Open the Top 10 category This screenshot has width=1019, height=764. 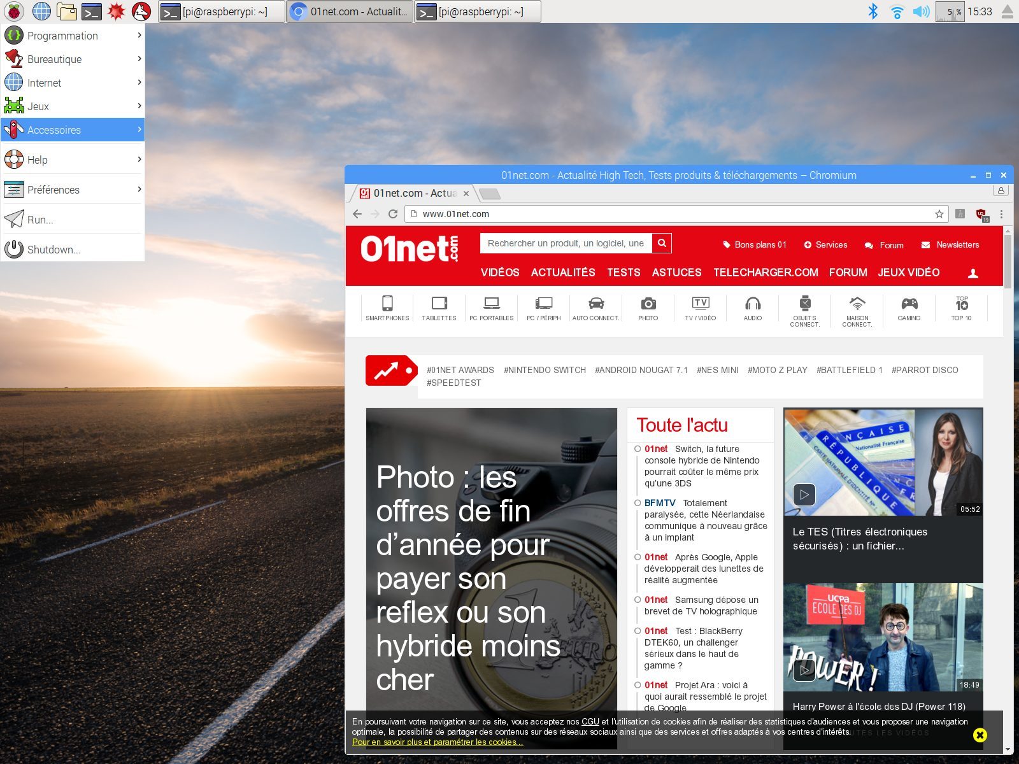coord(962,308)
